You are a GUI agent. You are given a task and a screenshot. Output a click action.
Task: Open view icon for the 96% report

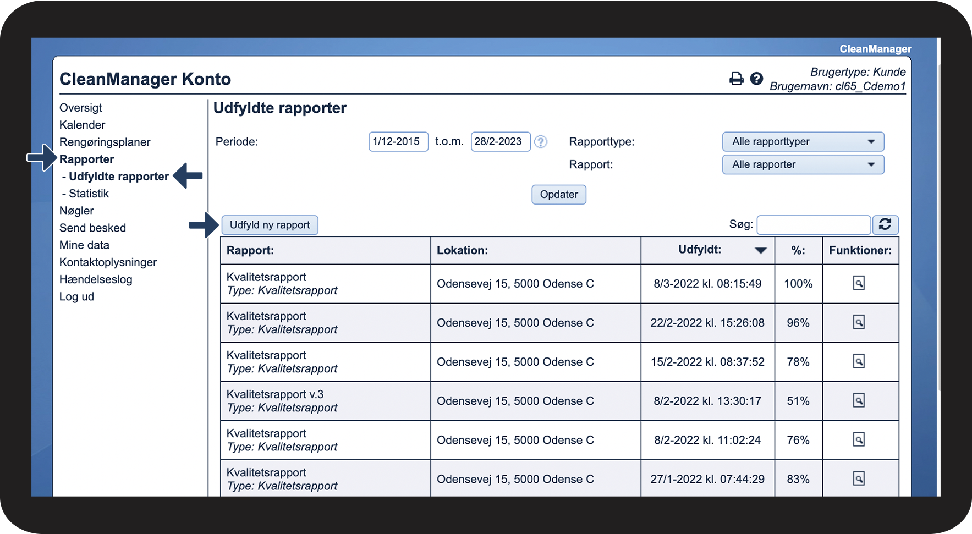point(858,322)
